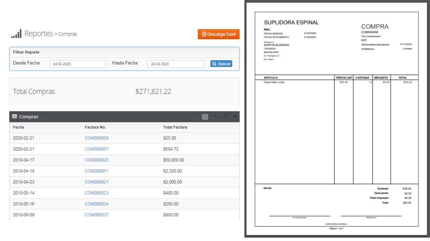Open the Compras panel color picker swatch
The width and height of the screenshot is (430, 241).
tap(205, 117)
